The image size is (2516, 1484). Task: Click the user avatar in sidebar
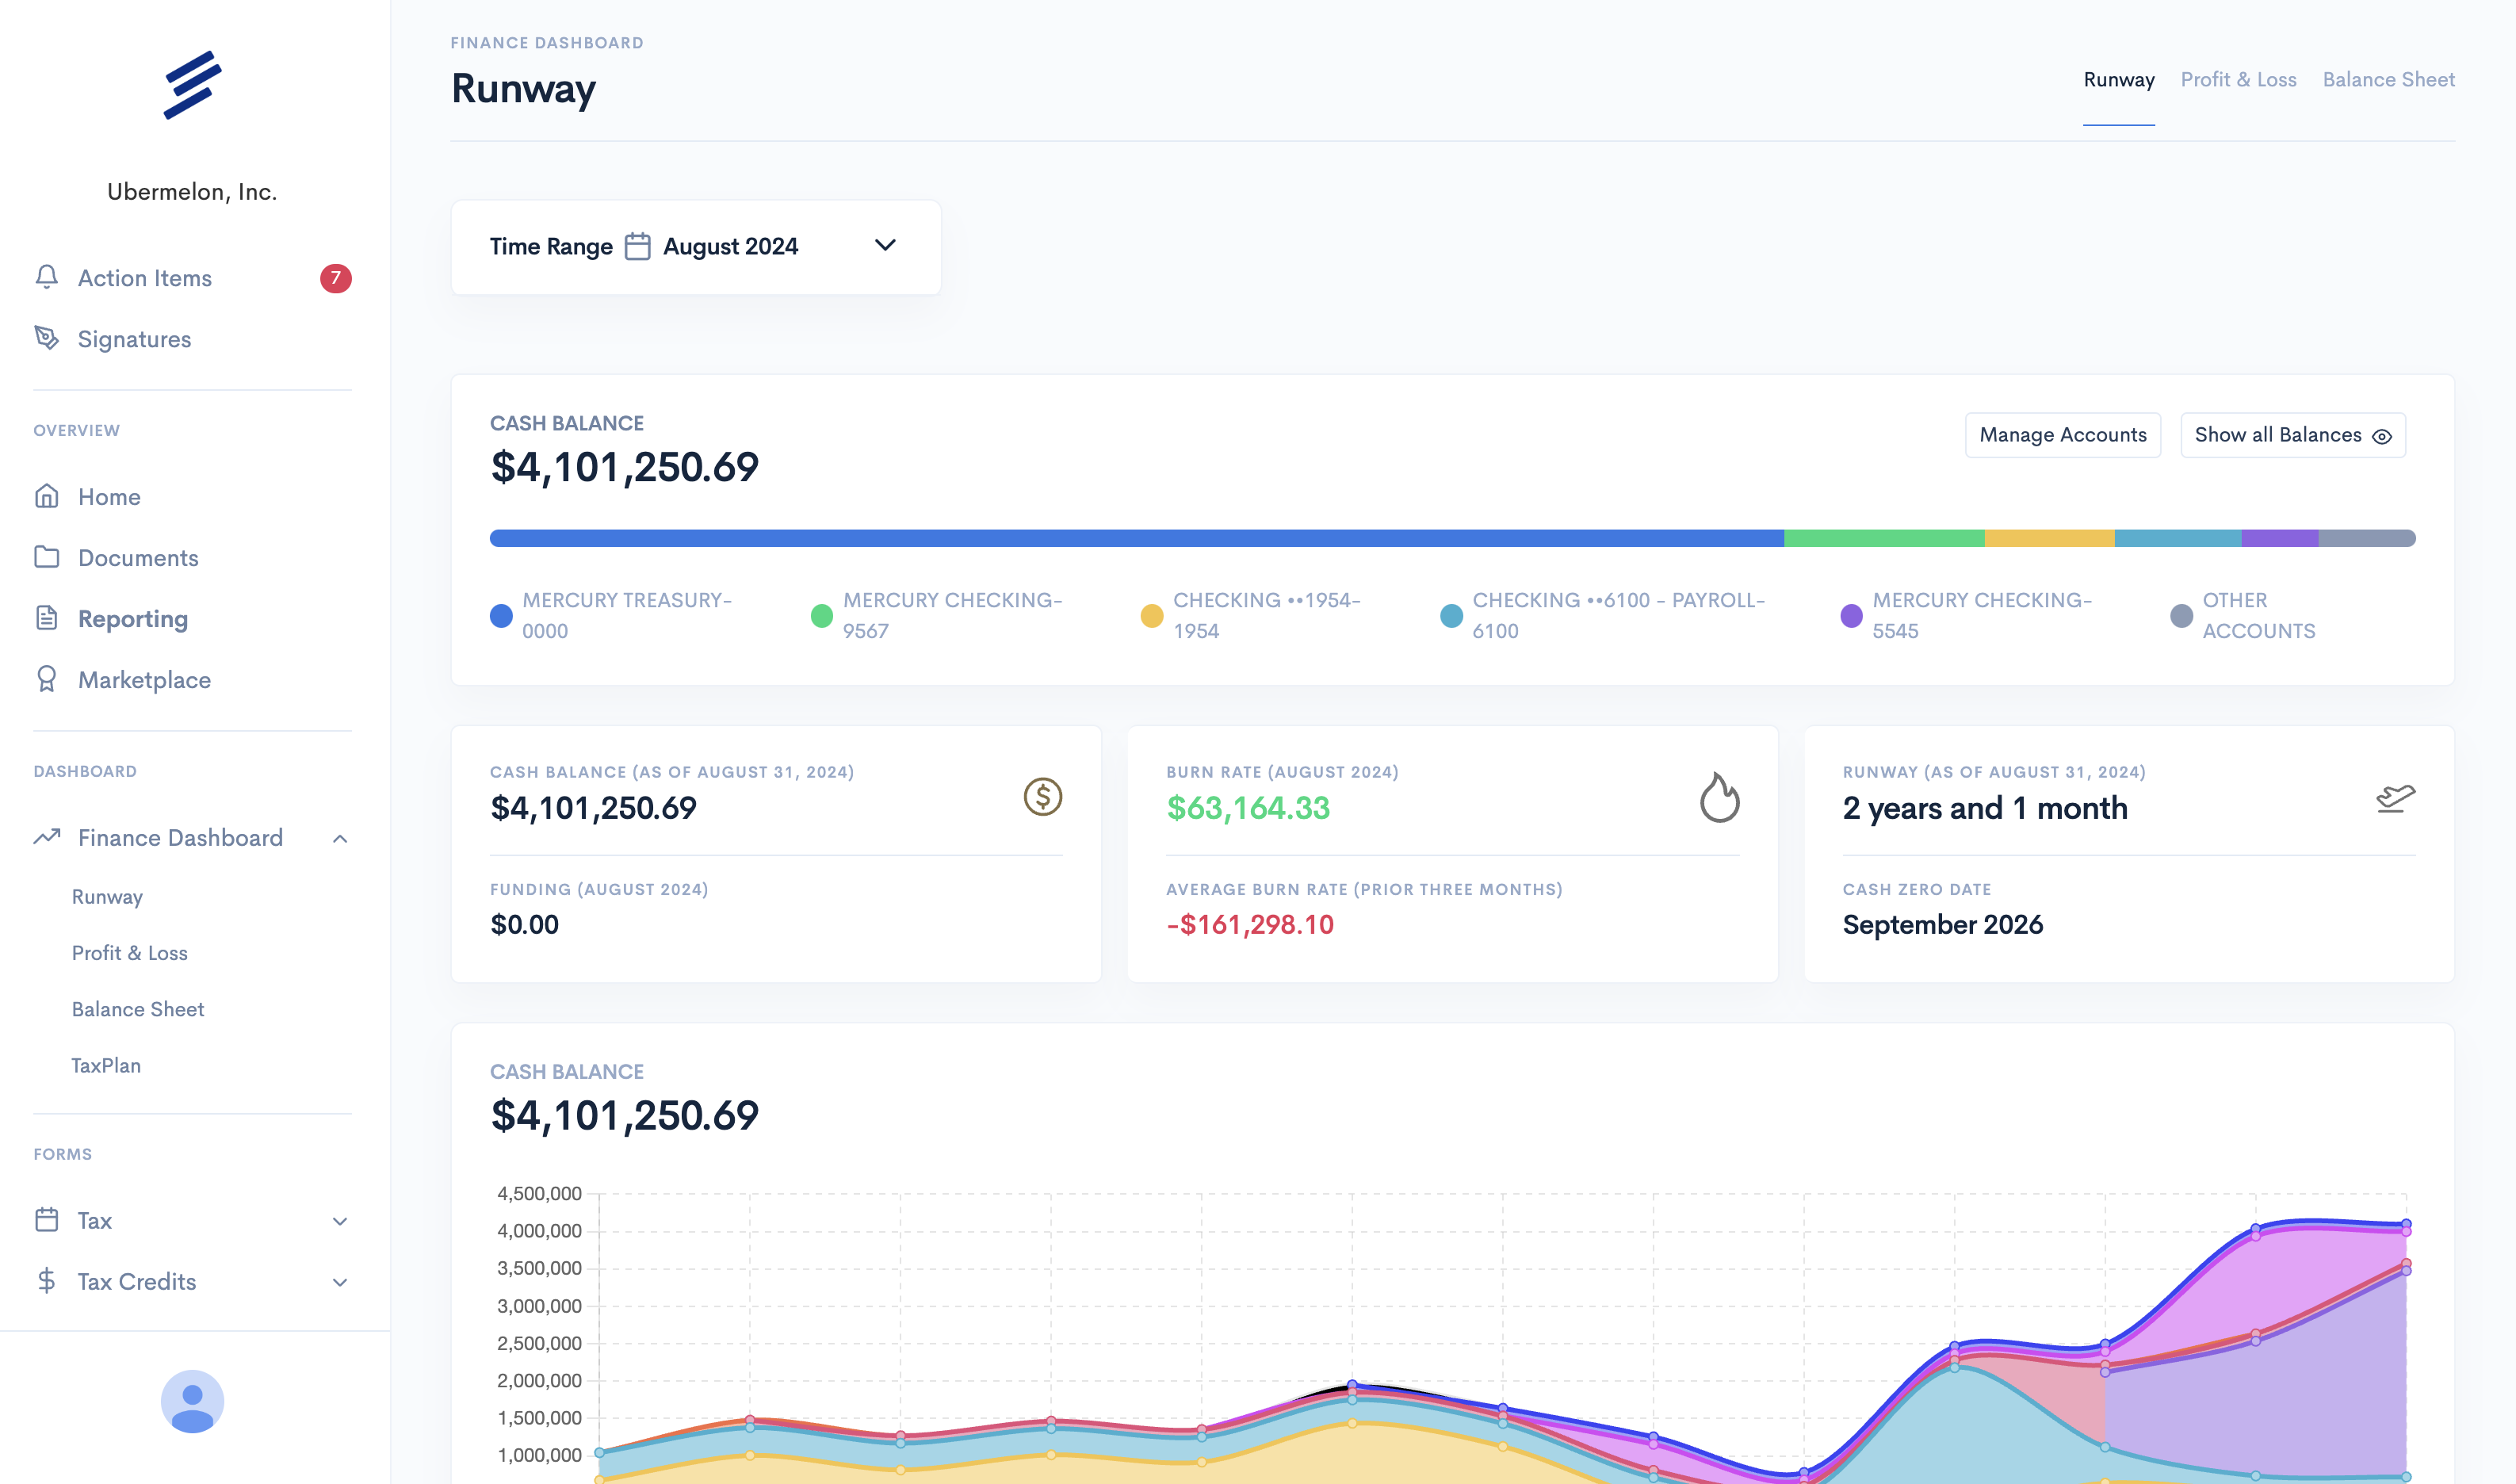point(192,1401)
